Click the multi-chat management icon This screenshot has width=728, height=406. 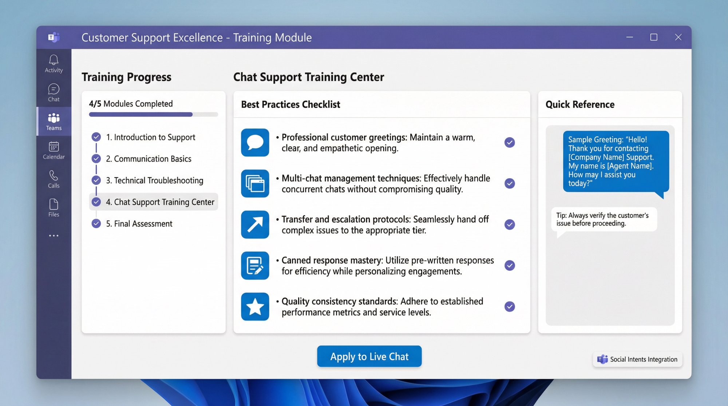(255, 184)
